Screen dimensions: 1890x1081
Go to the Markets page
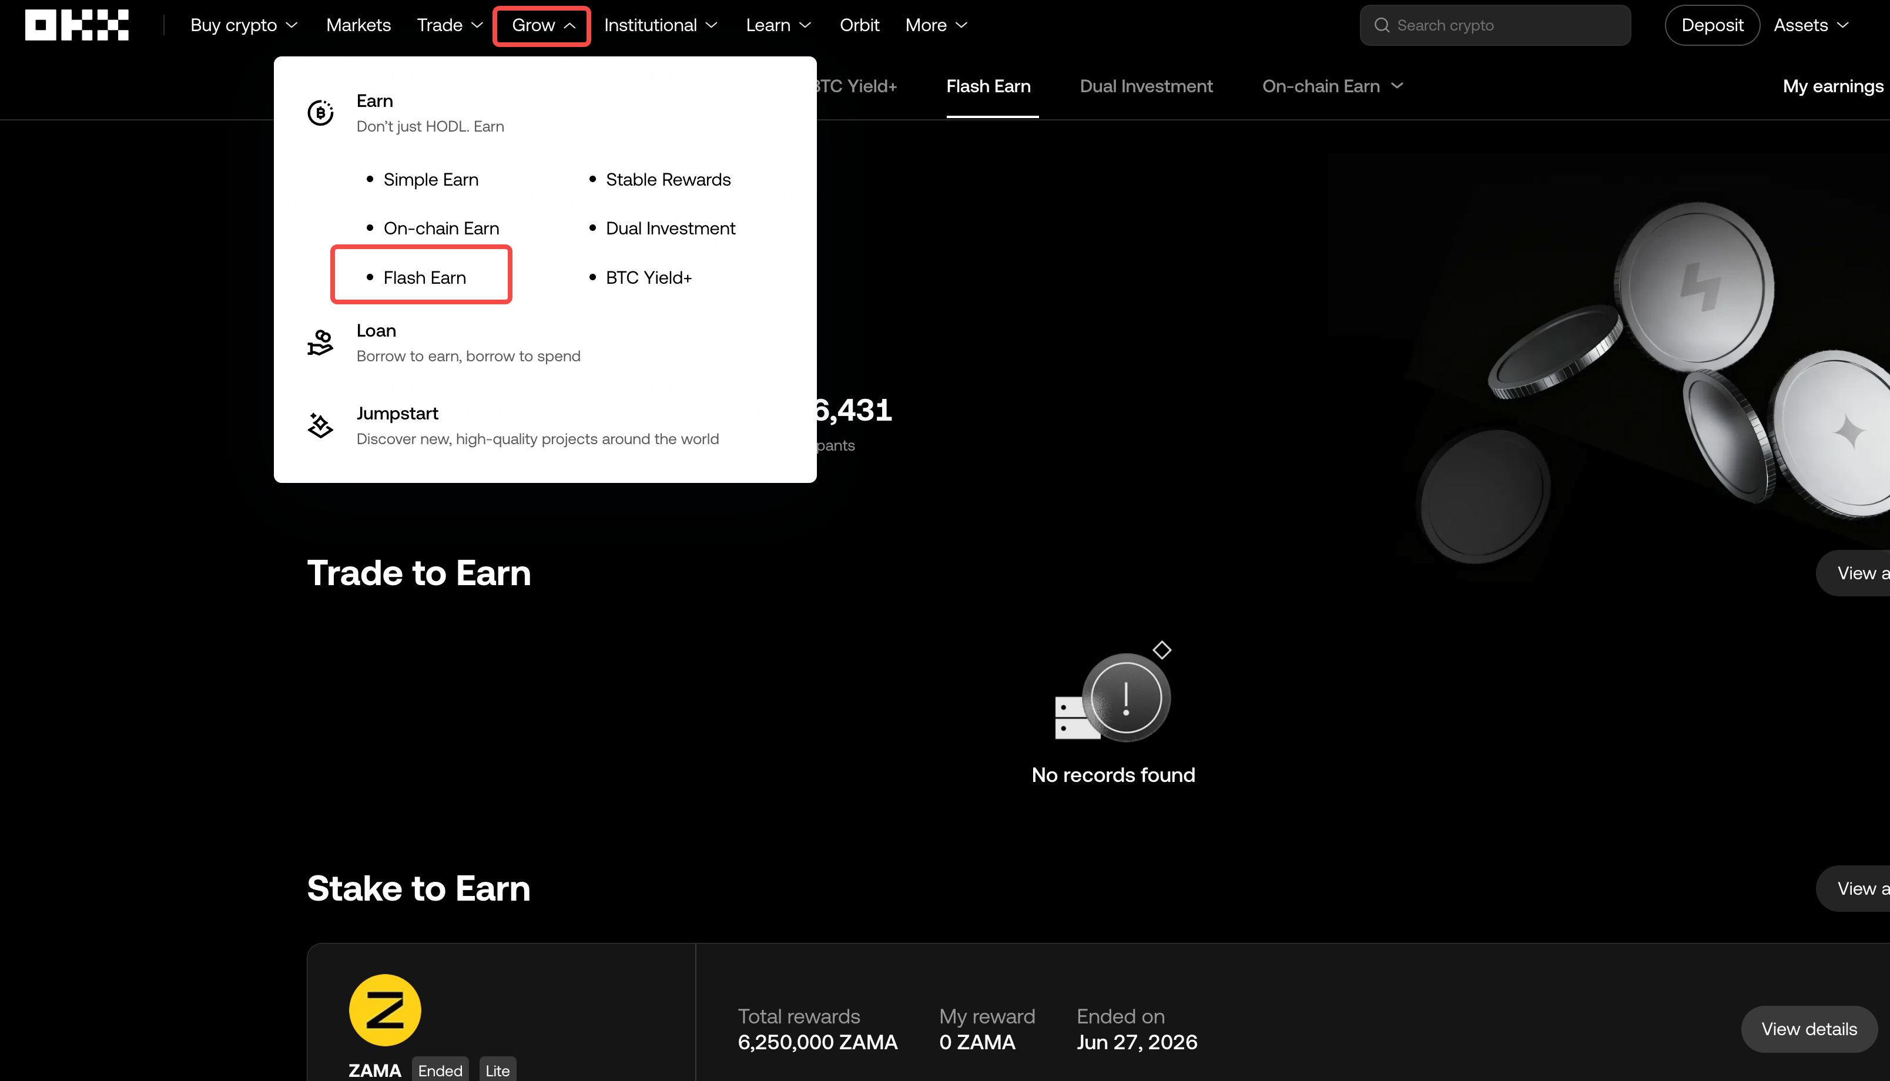click(x=358, y=25)
